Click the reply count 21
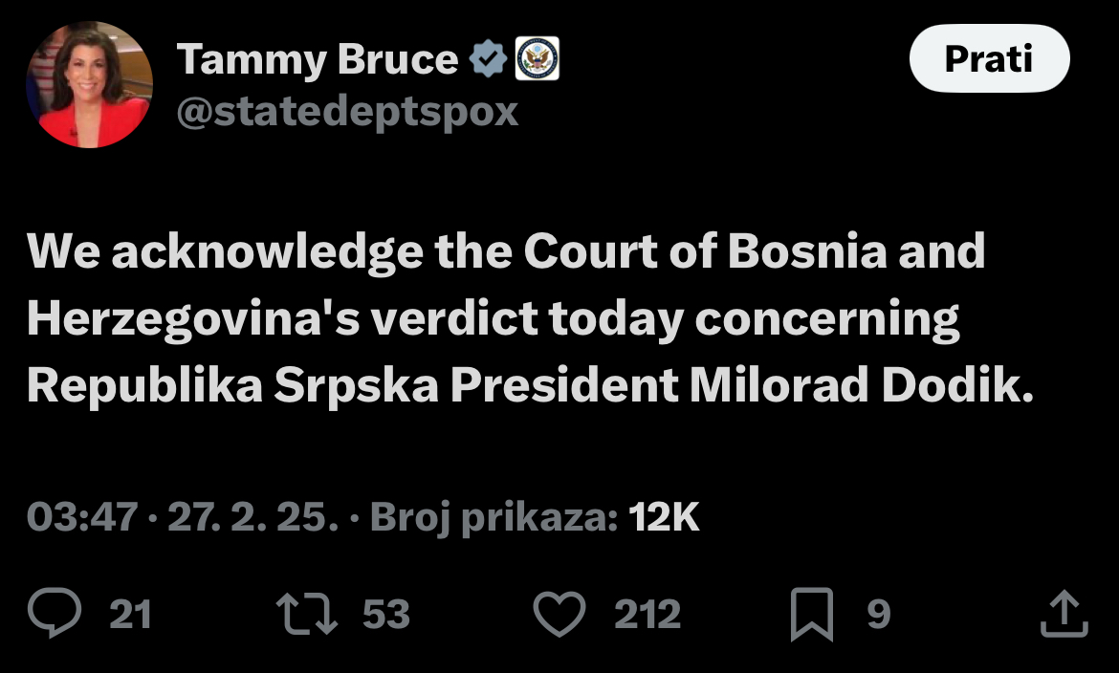The height and width of the screenshot is (673, 1119). pos(131,614)
